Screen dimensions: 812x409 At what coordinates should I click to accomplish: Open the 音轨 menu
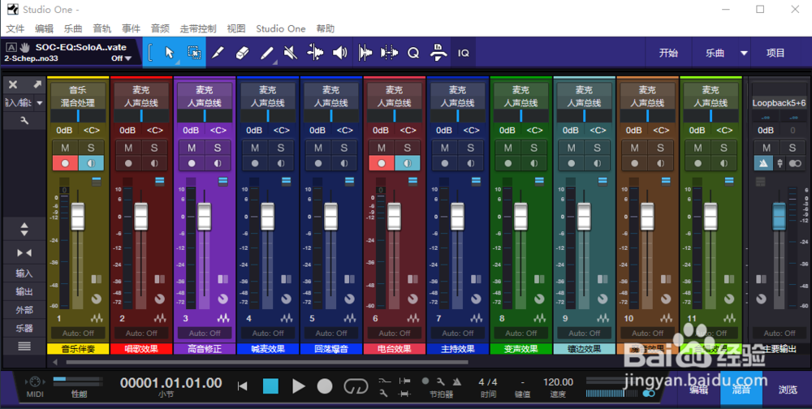tap(102, 28)
